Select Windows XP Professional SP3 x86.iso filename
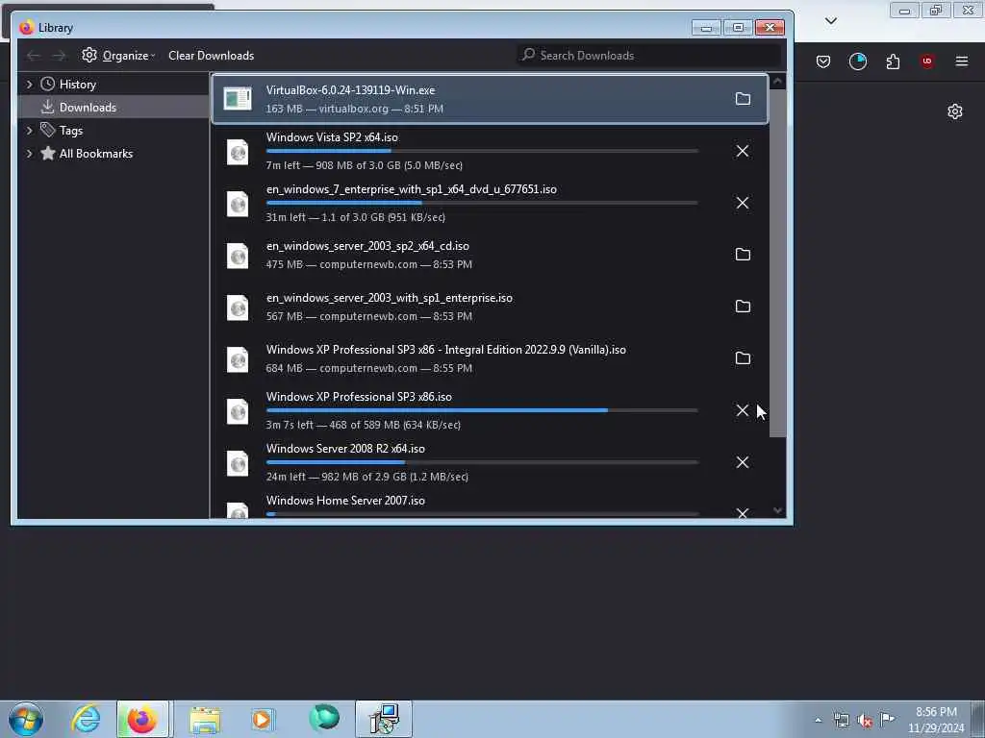 click(x=359, y=397)
